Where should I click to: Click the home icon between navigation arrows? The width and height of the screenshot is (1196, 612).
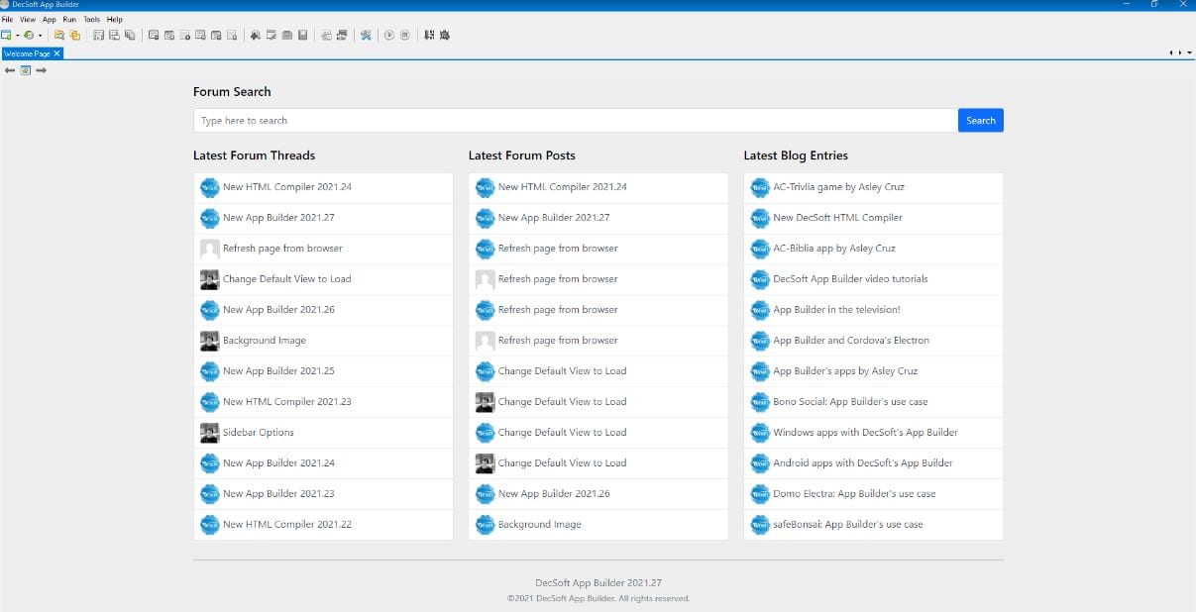tap(26, 70)
